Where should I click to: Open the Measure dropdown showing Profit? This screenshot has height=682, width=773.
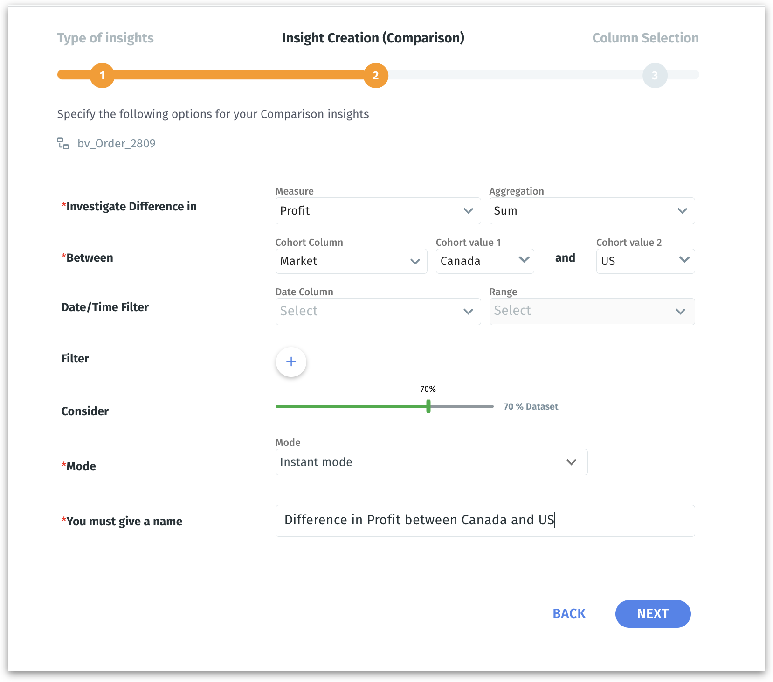[378, 211]
